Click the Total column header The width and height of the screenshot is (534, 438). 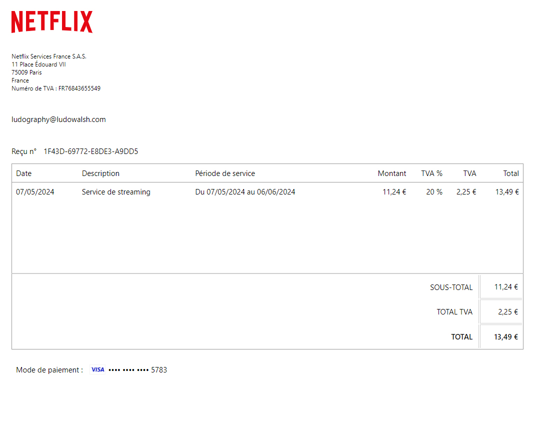click(x=510, y=173)
